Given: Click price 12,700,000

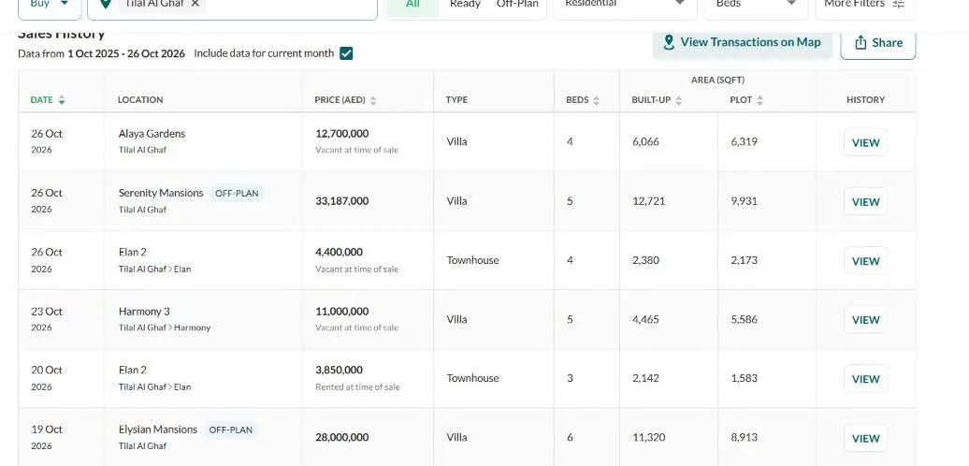Looking at the screenshot, I should pyautogui.click(x=341, y=134).
